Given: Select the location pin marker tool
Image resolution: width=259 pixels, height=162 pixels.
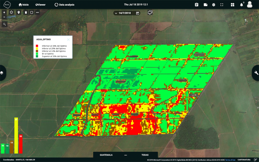Looking at the screenshot, I should click(x=18, y=12).
